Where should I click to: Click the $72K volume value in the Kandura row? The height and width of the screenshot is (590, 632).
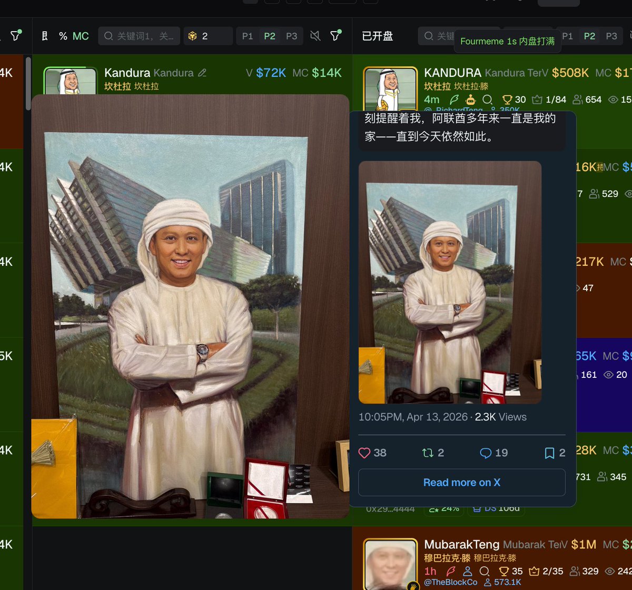271,73
